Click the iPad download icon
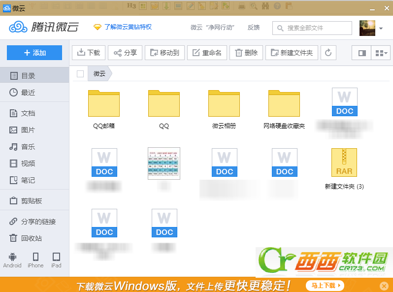This screenshot has height=292, width=393. point(56,260)
